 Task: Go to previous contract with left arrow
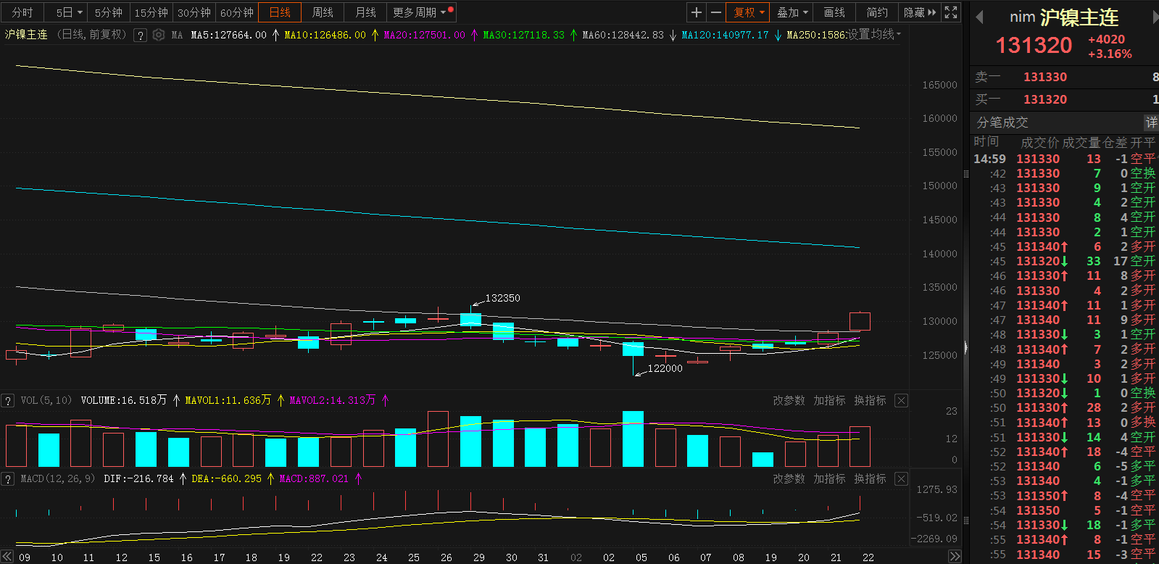pos(979,17)
